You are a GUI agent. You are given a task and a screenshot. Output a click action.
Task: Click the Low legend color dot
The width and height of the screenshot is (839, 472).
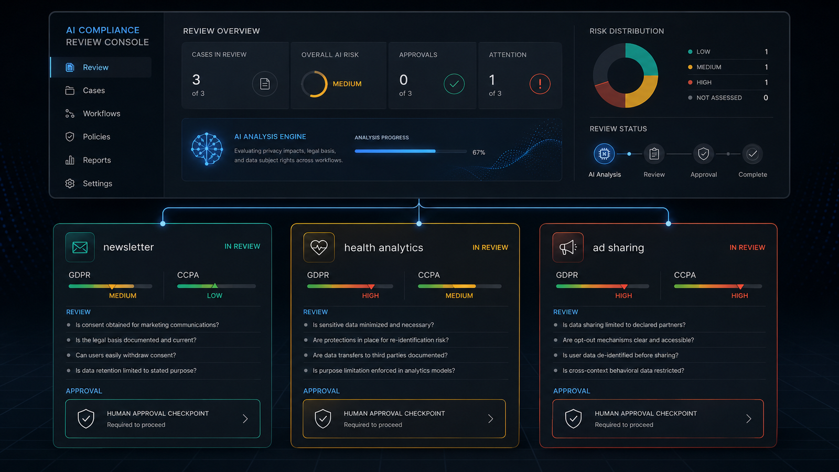[x=690, y=52]
